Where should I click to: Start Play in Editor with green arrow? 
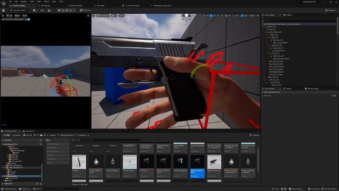59,11
